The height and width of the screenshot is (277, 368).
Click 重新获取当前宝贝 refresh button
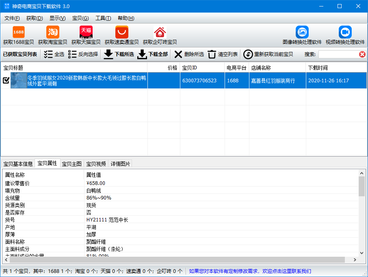click(x=268, y=54)
